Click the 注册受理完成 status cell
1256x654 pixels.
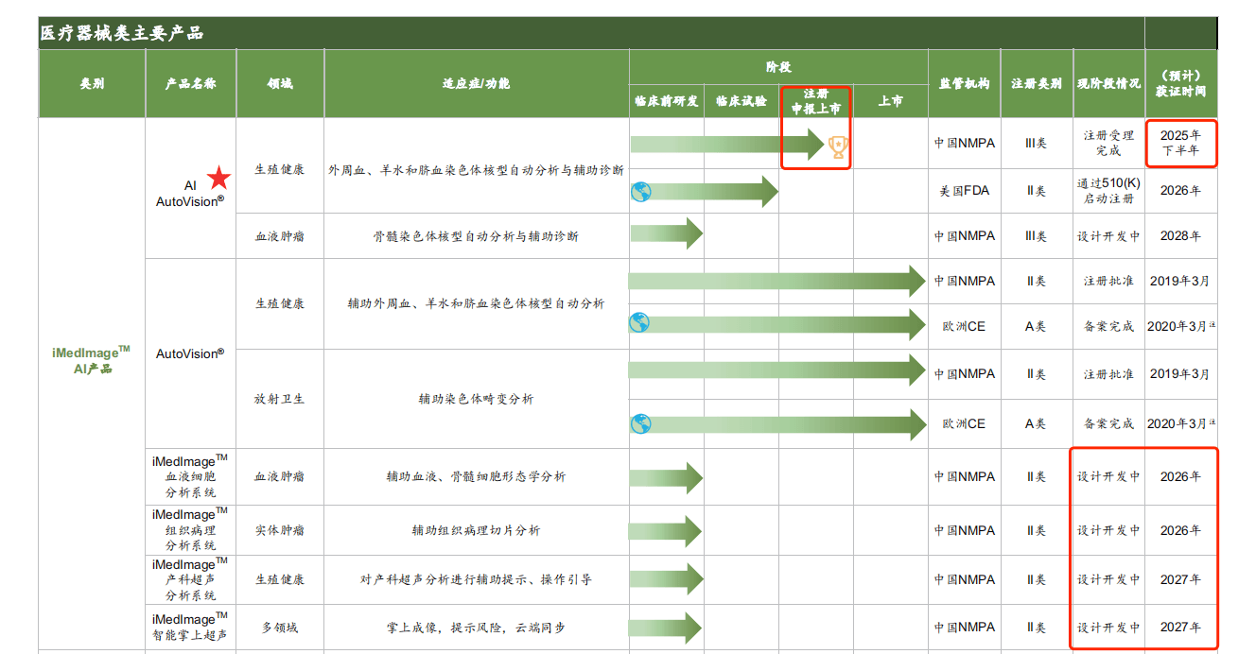coord(1108,143)
